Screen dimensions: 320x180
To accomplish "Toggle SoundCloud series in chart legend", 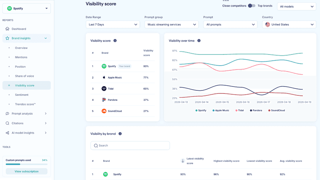I will coord(277,110).
